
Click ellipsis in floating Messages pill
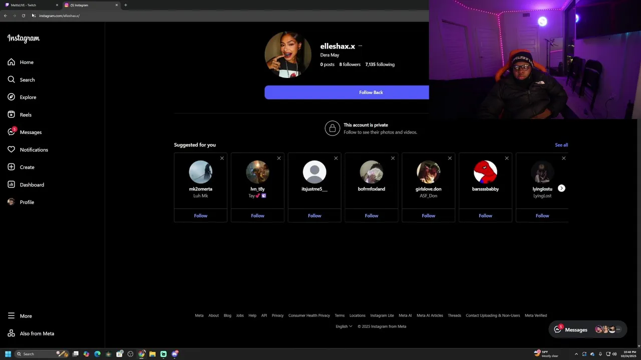[x=618, y=329]
